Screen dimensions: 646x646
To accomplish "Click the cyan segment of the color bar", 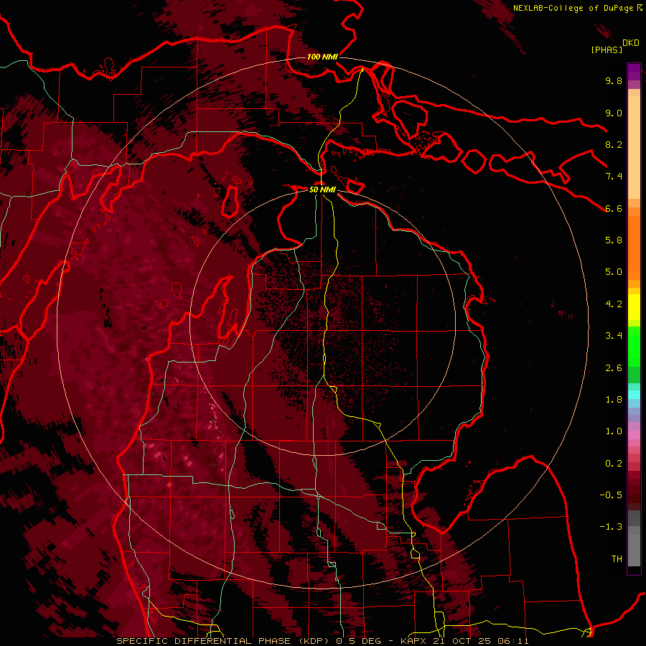I will click(x=634, y=395).
